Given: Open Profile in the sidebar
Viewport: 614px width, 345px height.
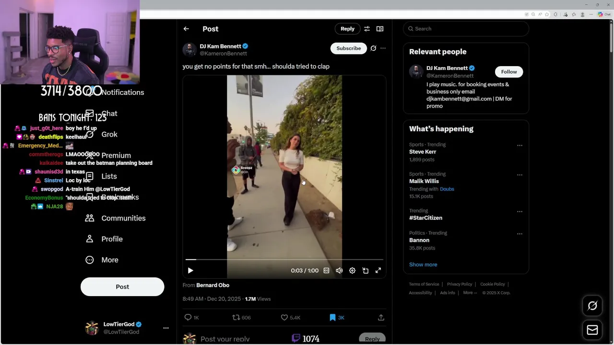Looking at the screenshot, I should click(104, 239).
